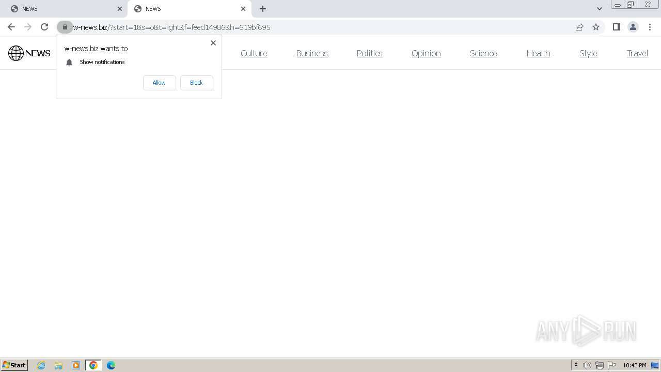This screenshot has height=372, width=661.
Task: Go forward to next page
Action: [28, 27]
